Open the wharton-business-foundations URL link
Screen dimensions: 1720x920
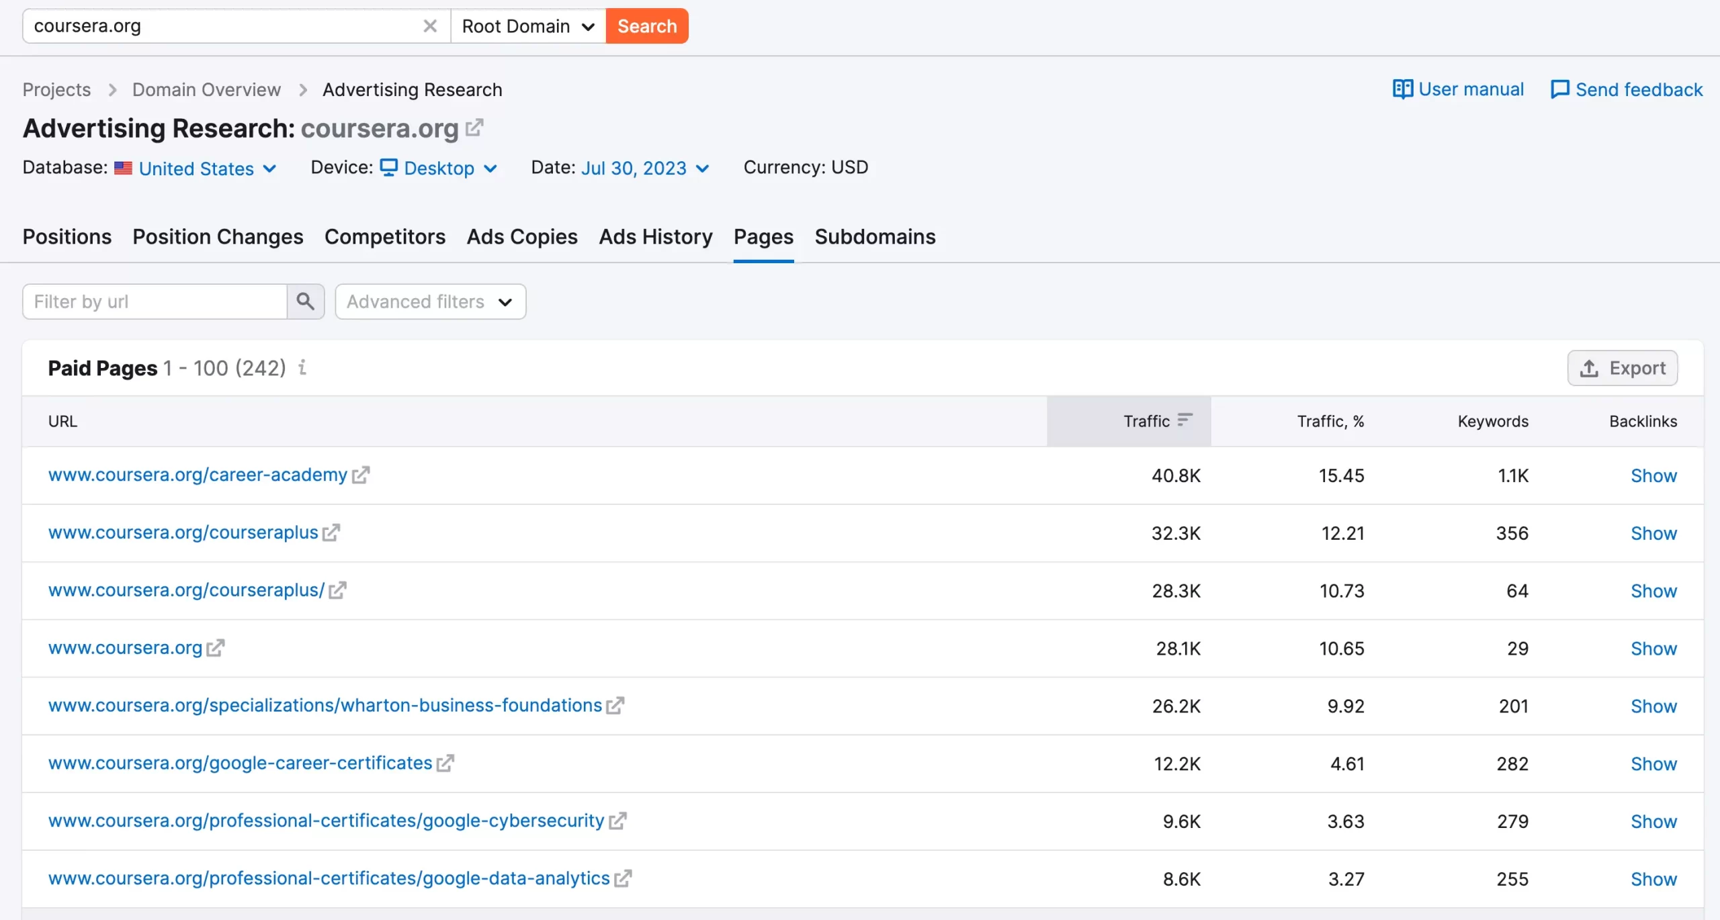325,706
